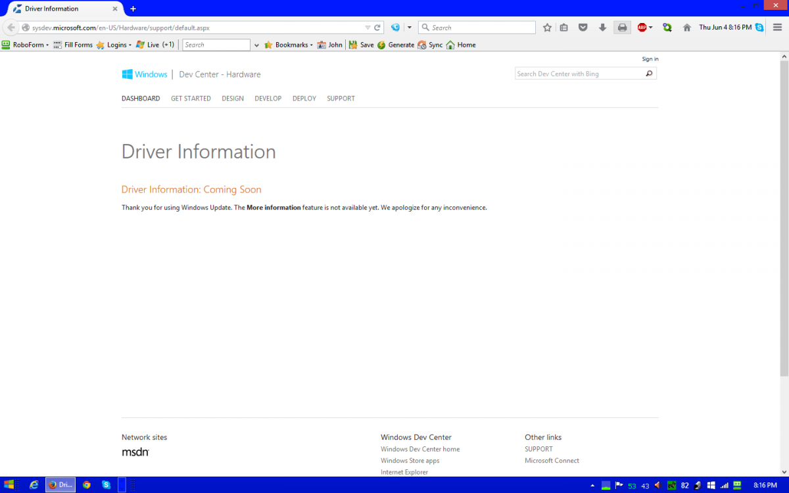Switch to the DEVELOP navigation tab
This screenshot has width=789, height=493.
click(x=268, y=99)
